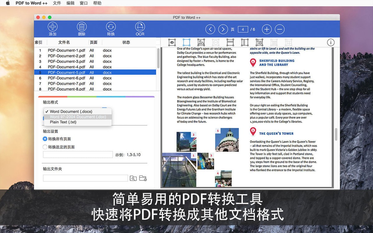Click the greyed hatched cell tool

click(274, 42)
